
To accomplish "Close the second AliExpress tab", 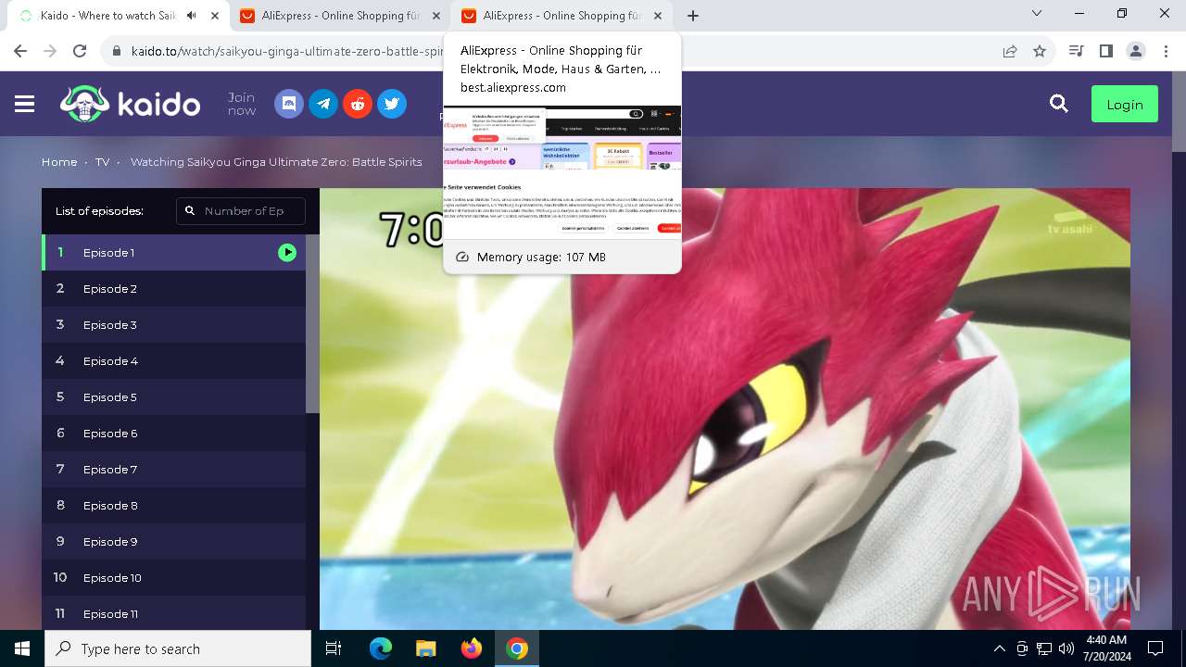I will [x=436, y=16].
